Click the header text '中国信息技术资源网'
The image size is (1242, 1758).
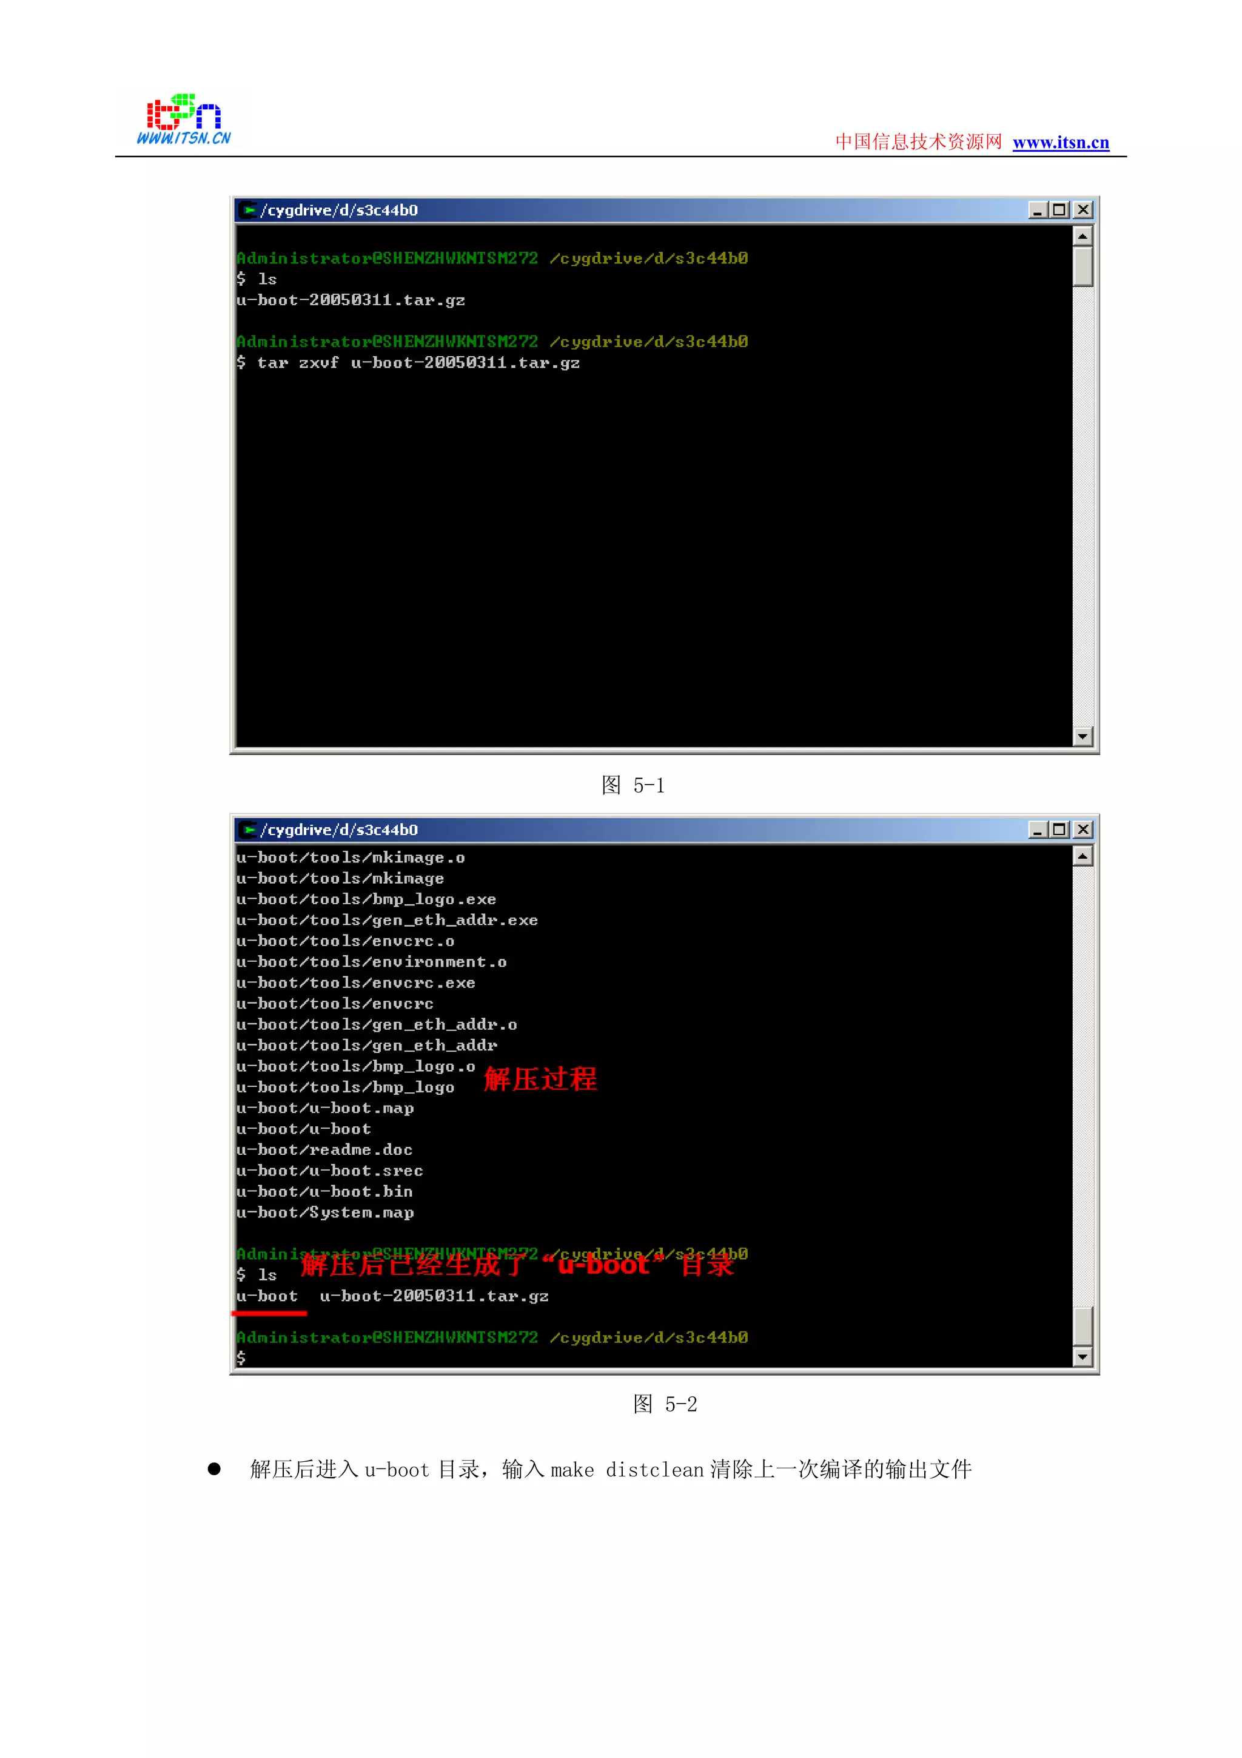[x=918, y=141]
